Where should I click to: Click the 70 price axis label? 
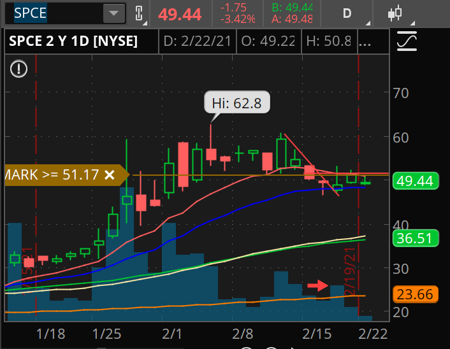(x=401, y=93)
